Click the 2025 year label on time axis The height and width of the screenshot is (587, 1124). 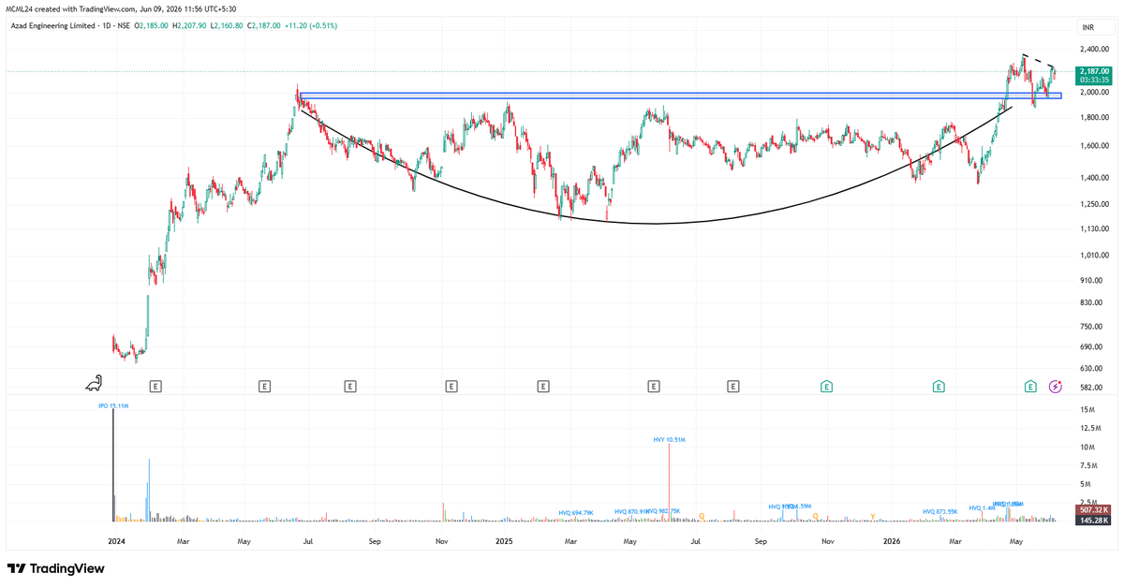pyautogui.click(x=504, y=541)
